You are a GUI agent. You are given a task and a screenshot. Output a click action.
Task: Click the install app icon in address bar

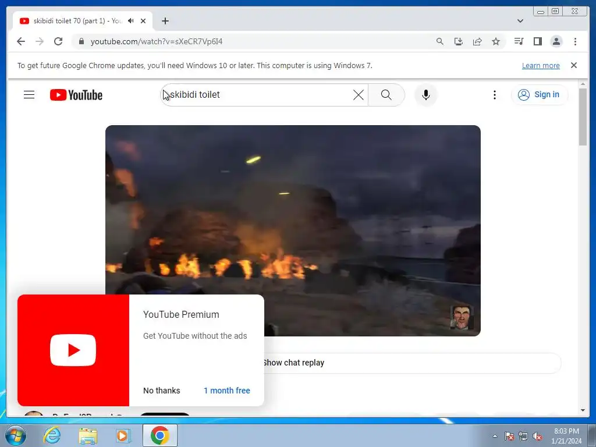click(459, 41)
